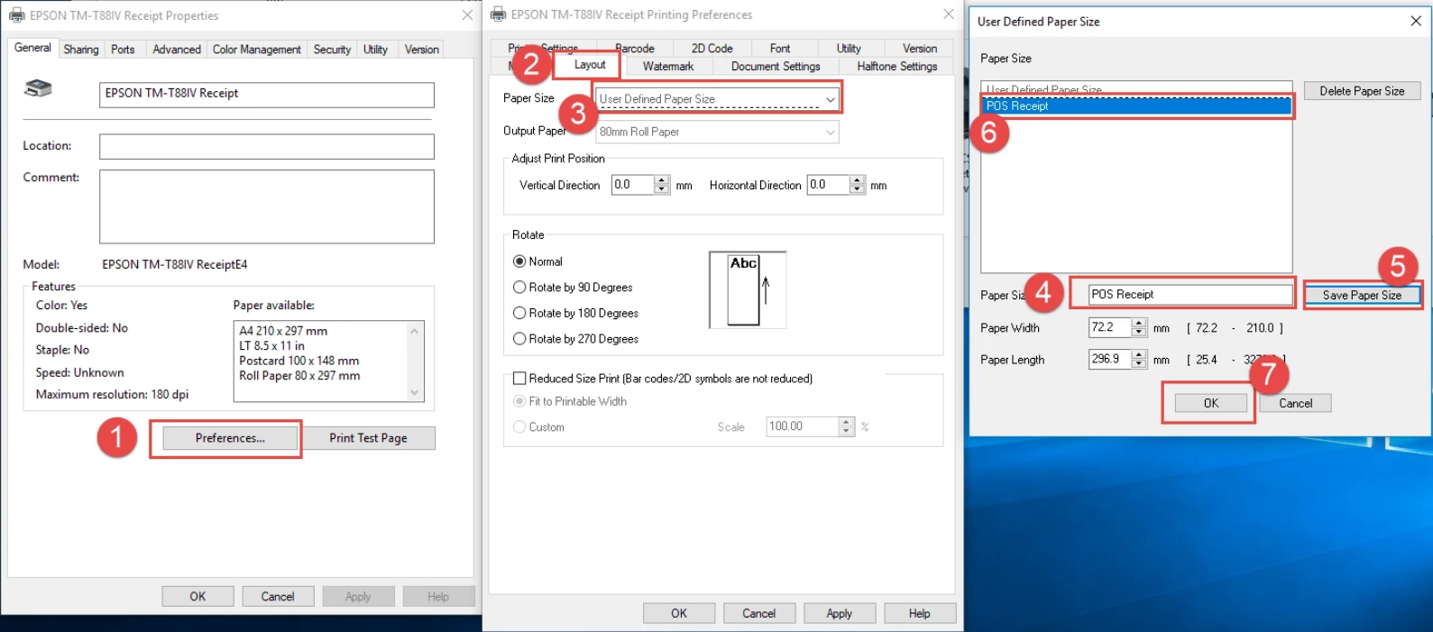Click Cancel in User Defined Paper Size dialog
Screen dimensions: 1433x632
[x=1296, y=403]
